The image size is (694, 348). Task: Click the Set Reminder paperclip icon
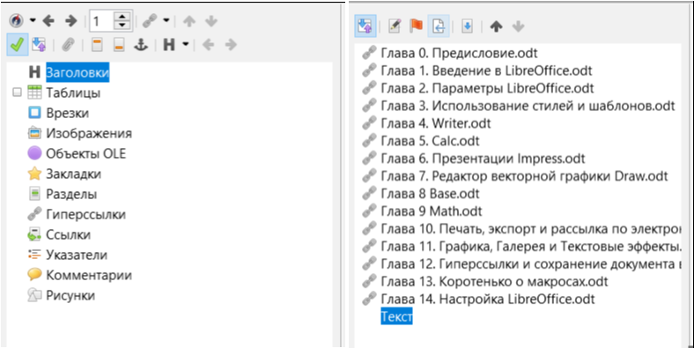tap(68, 44)
